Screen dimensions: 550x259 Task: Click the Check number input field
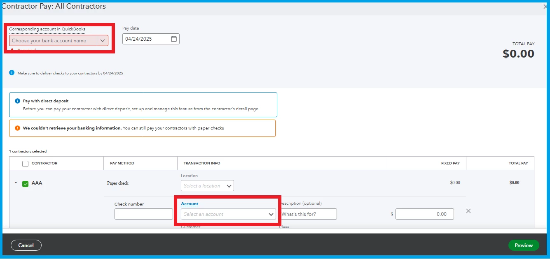(144, 214)
